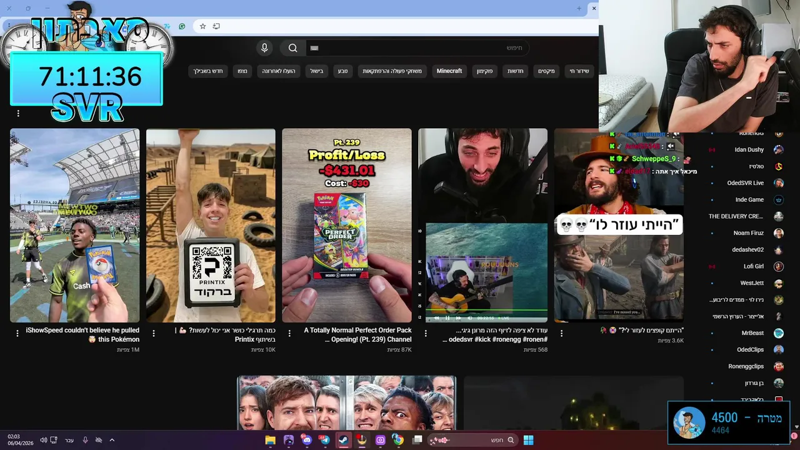Select the חדש בשבילך filter chip
Image resolution: width=800 pixels, height=450 pixels.
(208, 71)
